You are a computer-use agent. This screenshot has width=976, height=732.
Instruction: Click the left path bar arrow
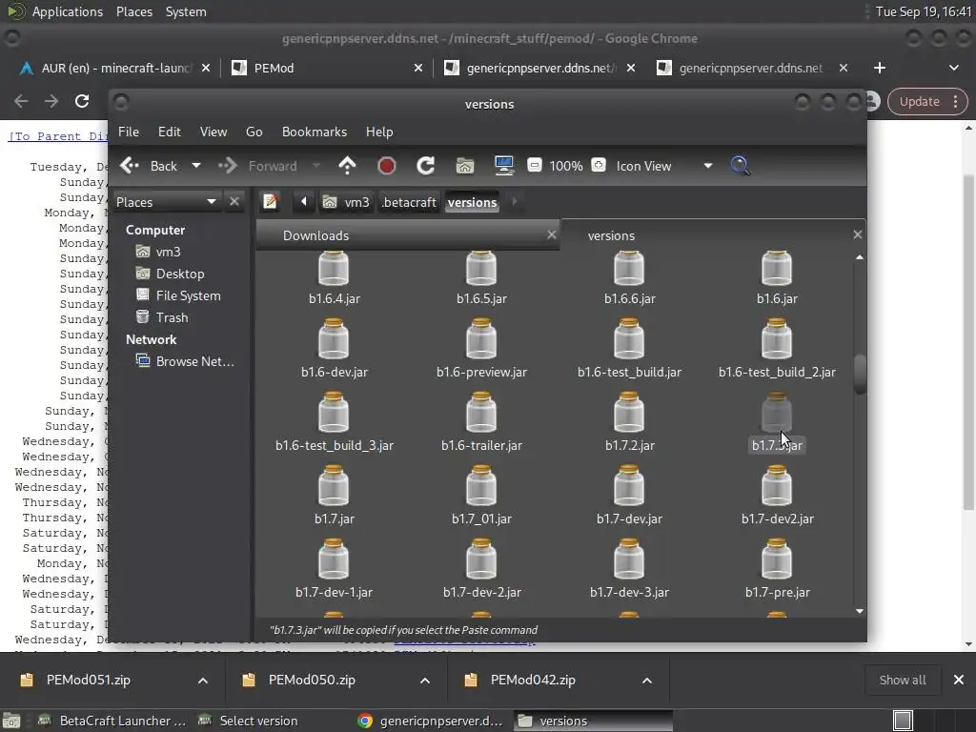click(304, 202)
